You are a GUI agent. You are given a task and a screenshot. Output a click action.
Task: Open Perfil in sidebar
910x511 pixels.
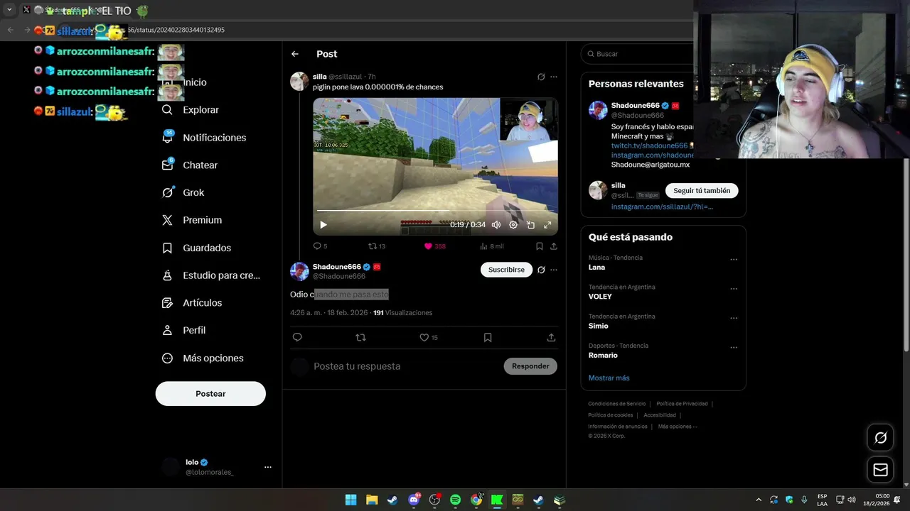(x=183, y=330)
